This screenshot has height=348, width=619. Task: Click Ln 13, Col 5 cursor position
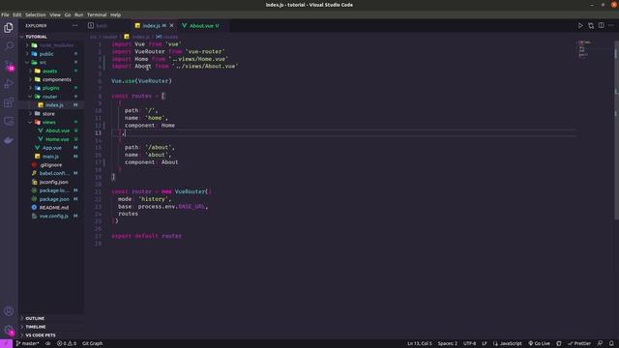[x=419, y=344]
